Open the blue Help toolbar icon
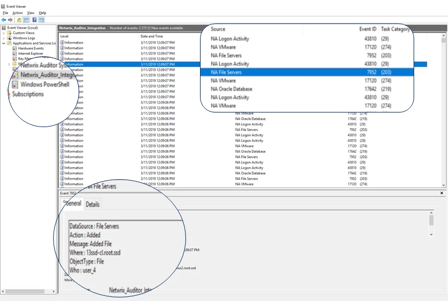 [x=34, y=20]
